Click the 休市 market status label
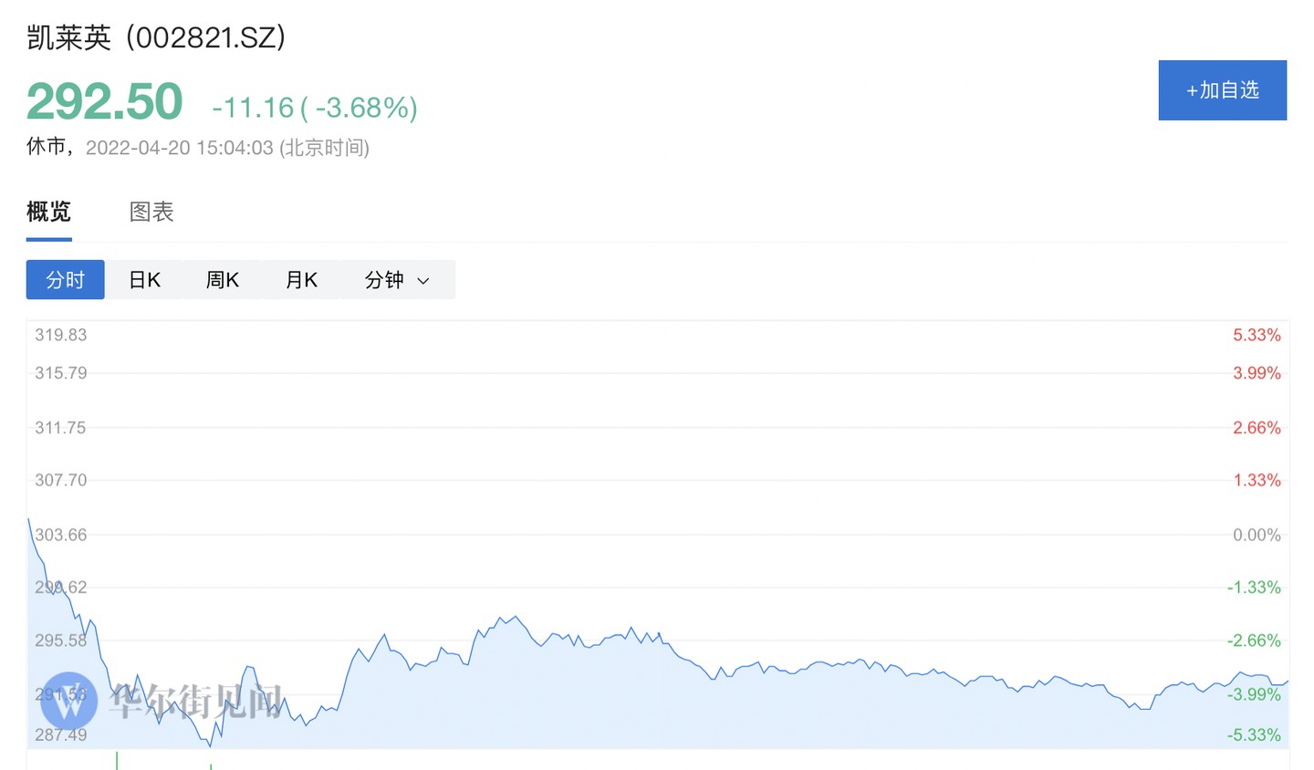1314x770 pixels. (46, 147)
